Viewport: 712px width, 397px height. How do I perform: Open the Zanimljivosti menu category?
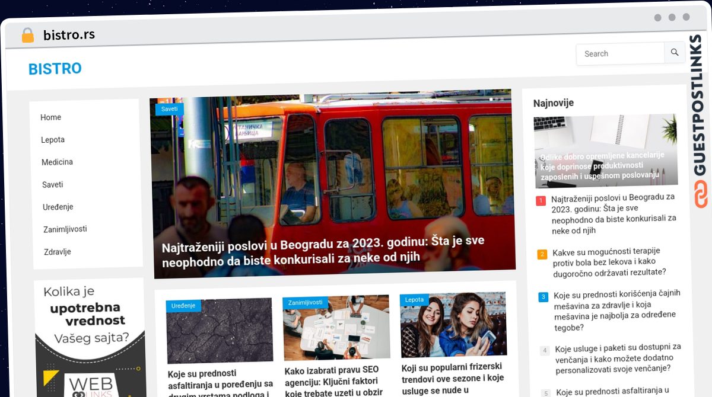point(65,229)
